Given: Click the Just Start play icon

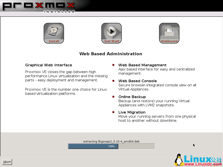Looking at the screenshot, I should point(111,33).
